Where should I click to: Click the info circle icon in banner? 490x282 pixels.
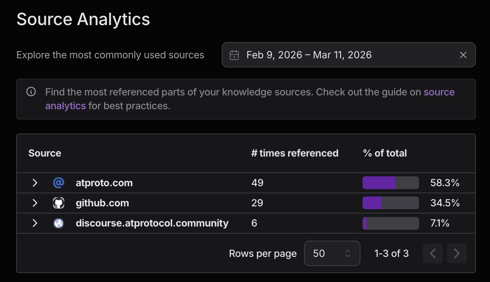click(31, 92)
